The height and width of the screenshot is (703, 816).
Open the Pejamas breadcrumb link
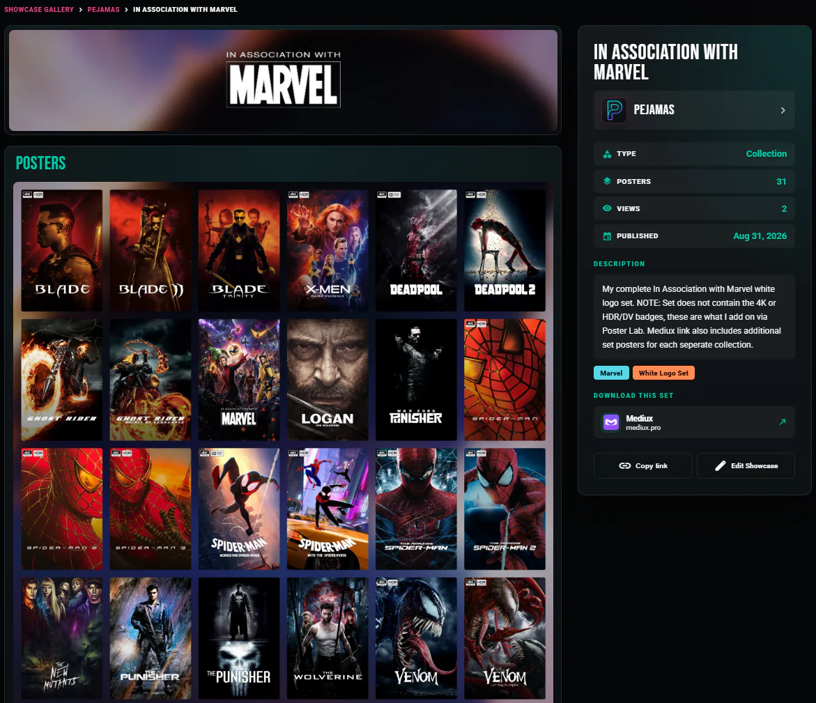click(104, 9)
